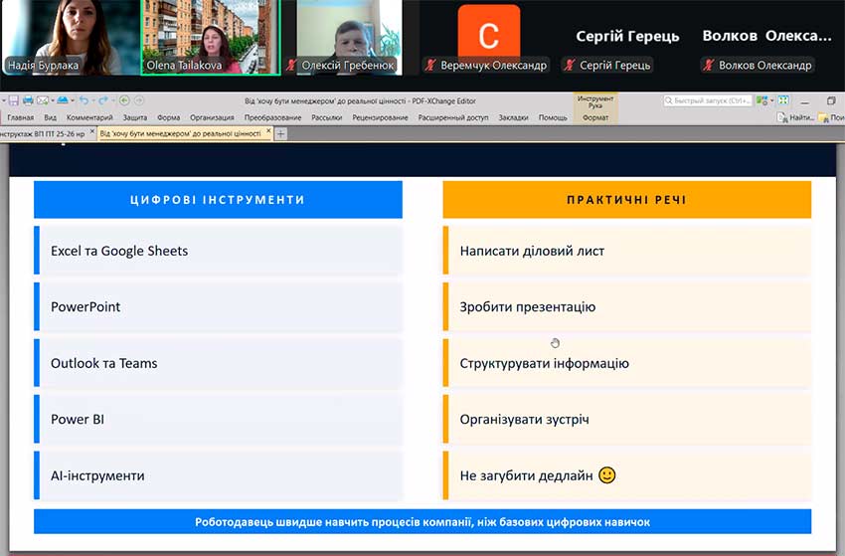Click the Excel та Google Sheets row
Viewport: 845px width, 556px height.
coord(218,251)
